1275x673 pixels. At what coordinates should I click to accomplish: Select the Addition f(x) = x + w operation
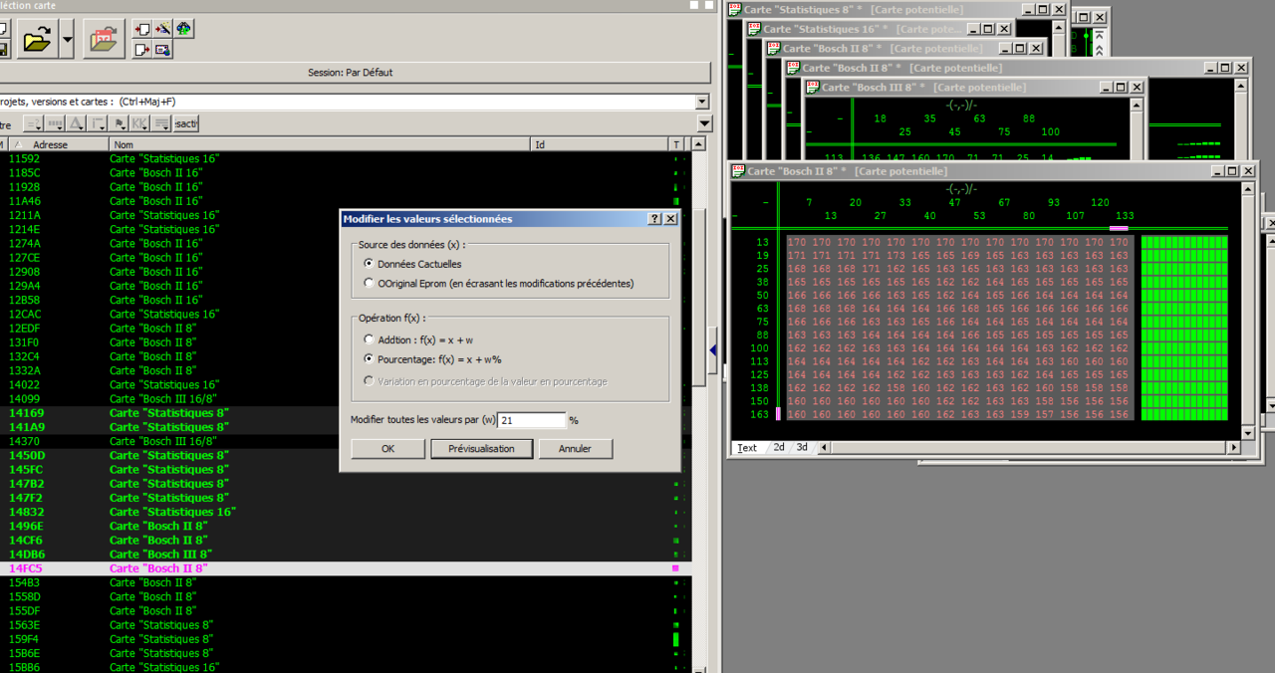click(x=370, y=339)
